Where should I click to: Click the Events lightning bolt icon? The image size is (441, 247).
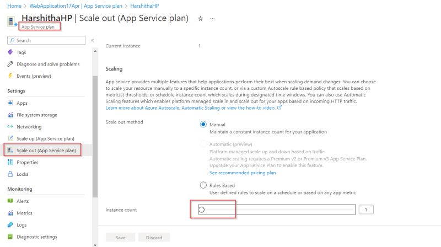click(x=10, y=76)
